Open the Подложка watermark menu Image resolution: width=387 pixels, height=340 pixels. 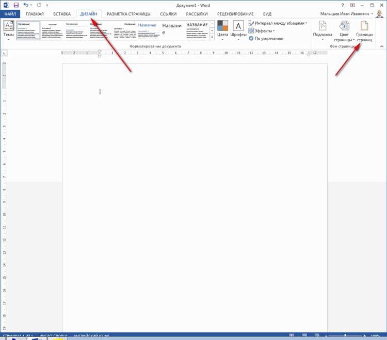point(322,31)
